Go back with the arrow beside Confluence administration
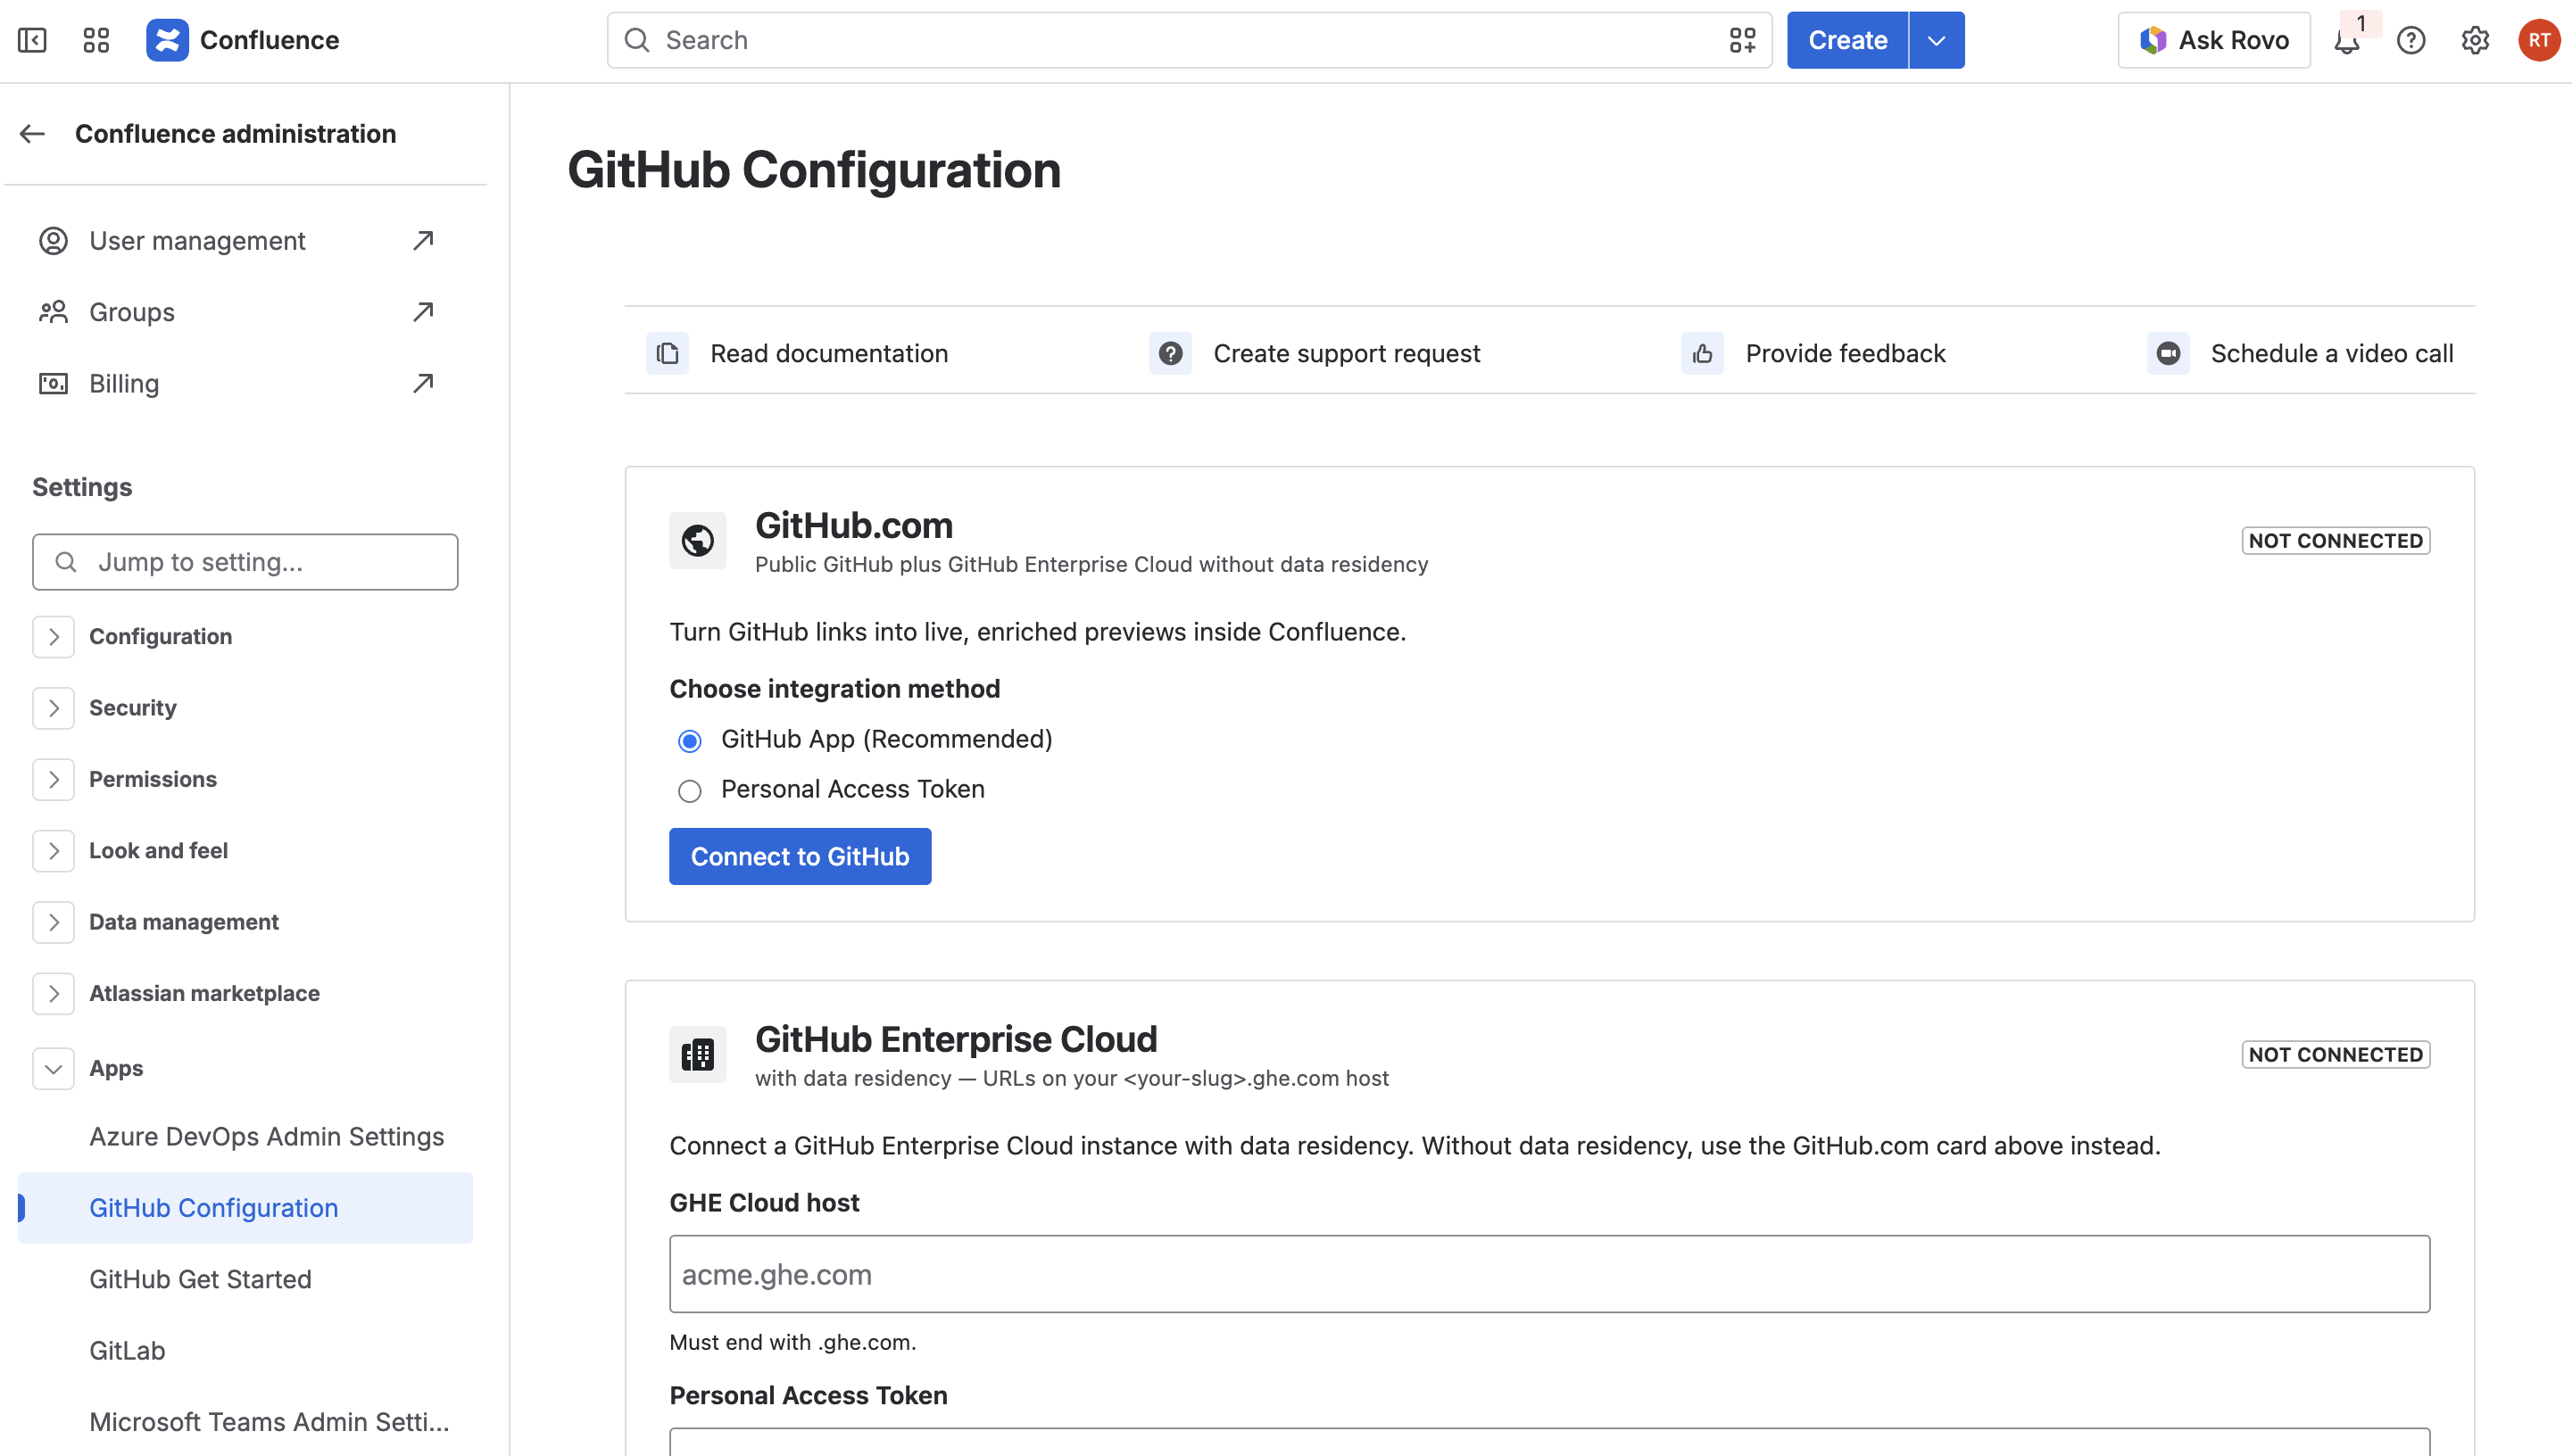Screen dimensions: 2572x1456 coord(33,133)
